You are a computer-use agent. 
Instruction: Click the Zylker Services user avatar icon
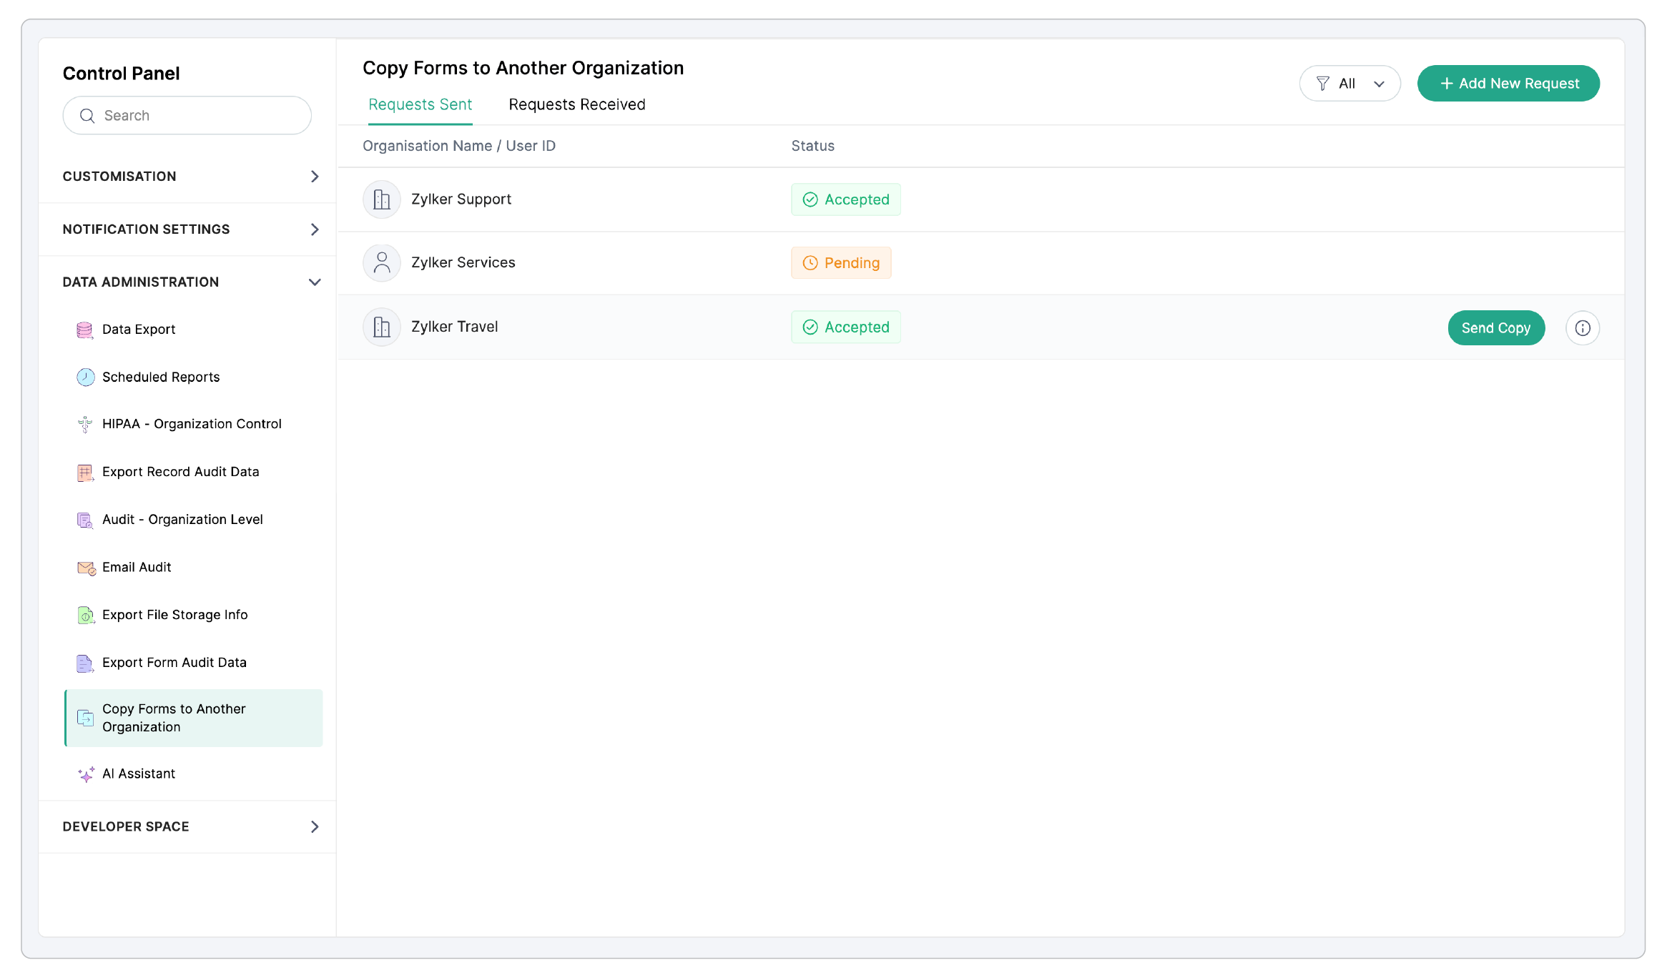click(382, 263)
